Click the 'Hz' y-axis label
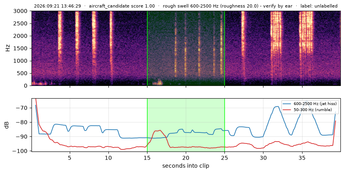This screenshot has height=173, width=344. (8, 48)
